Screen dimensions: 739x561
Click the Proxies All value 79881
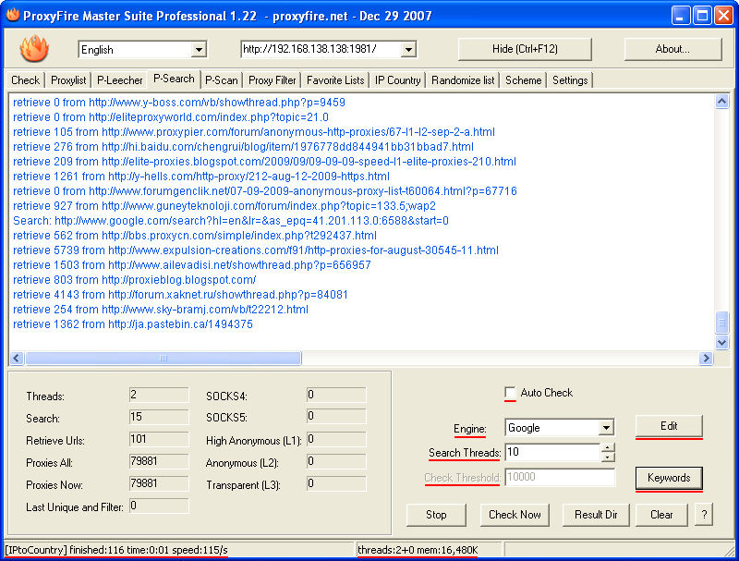click(x=159, y=461)
